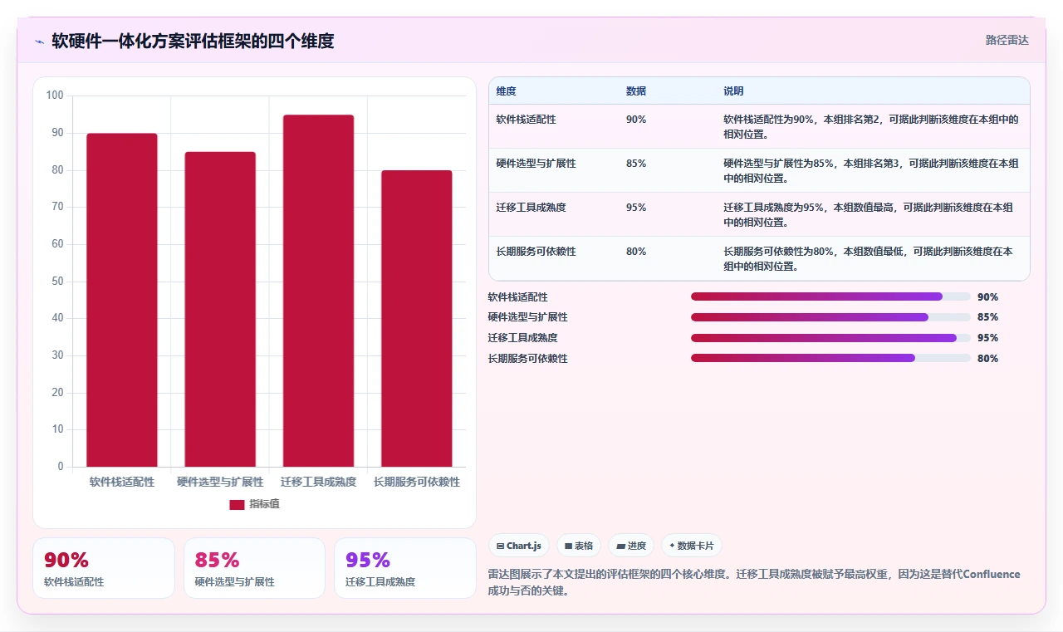Click the 数据卡片 tag chip
This screenshot has width=1063, height=632.
pyautogui.click(x=692, y=546)
